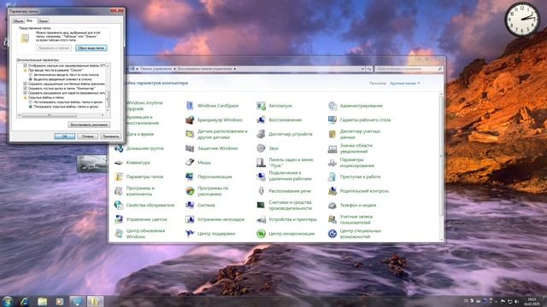The height and width of the screenshot is (307, 547).
Task: Open Windows Explorer folder on taskbar
Action: pyautogui.click(x=42, y=301)
